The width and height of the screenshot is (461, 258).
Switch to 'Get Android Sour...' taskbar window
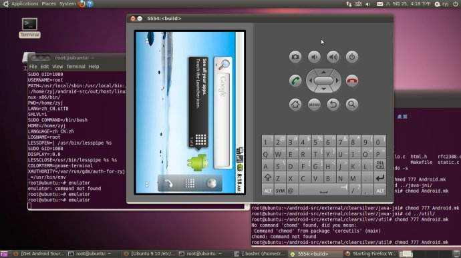pos(39,254)
